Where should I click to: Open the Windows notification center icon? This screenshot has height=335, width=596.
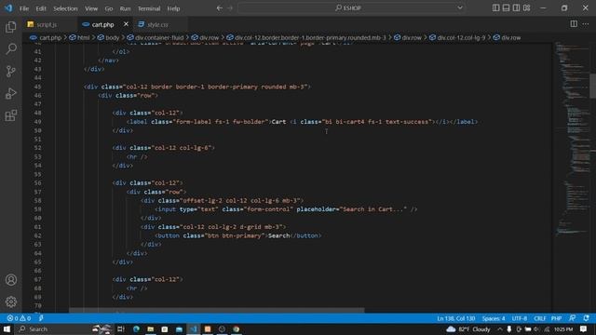(584, 328)
